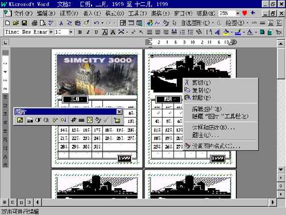286x215 pixels.
Task: Toggle Underline formatting button
Action: (96, 32)
